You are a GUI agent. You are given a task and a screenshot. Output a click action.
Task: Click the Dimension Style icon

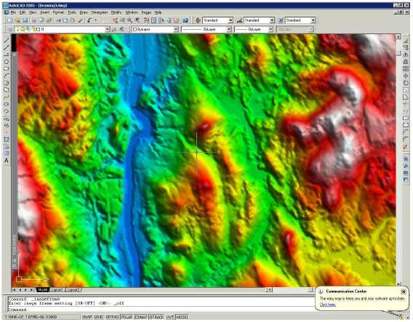pos(239,20)
